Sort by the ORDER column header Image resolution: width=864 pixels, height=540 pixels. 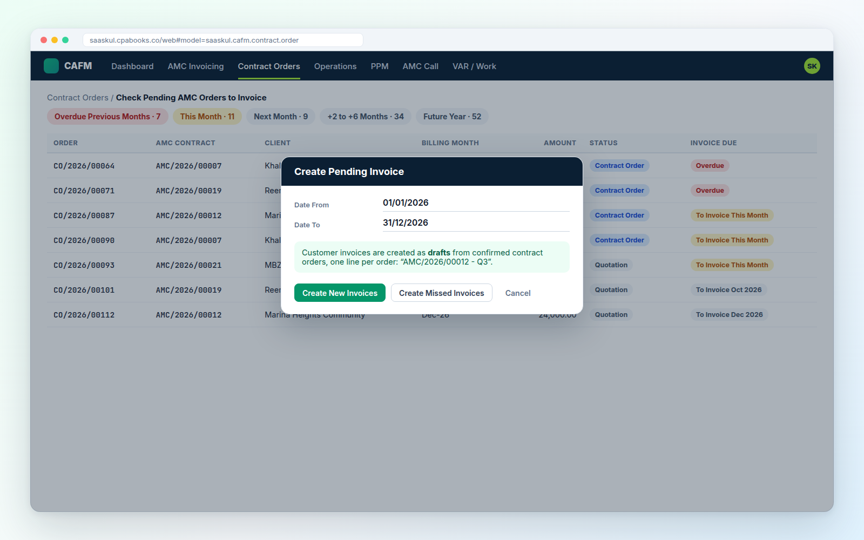click(65, 143)
